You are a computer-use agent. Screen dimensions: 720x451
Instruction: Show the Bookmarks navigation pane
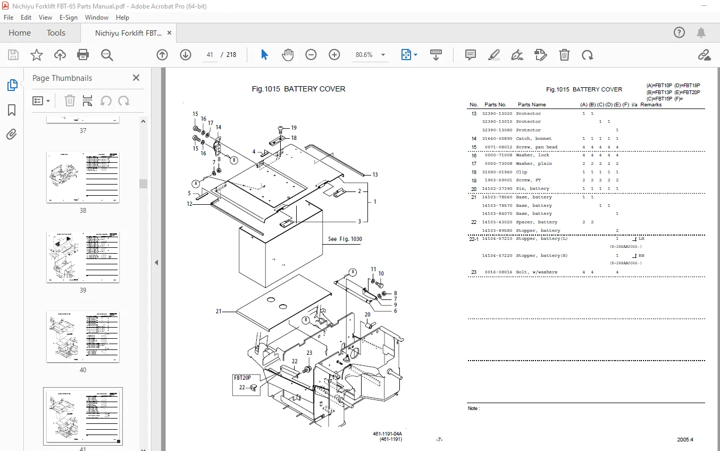tap(12, 110)
